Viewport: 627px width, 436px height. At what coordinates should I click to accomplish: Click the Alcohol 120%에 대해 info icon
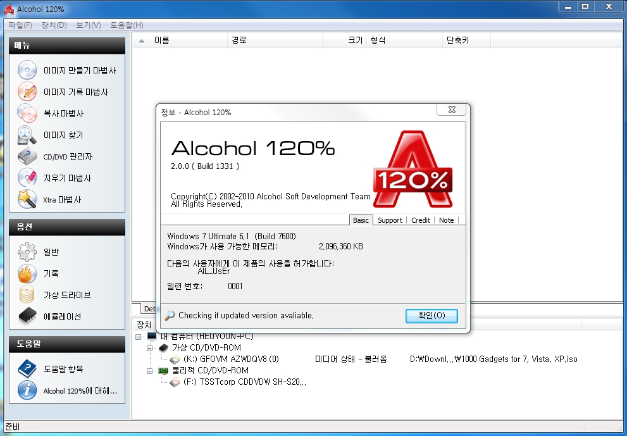[x=27, y=390]
